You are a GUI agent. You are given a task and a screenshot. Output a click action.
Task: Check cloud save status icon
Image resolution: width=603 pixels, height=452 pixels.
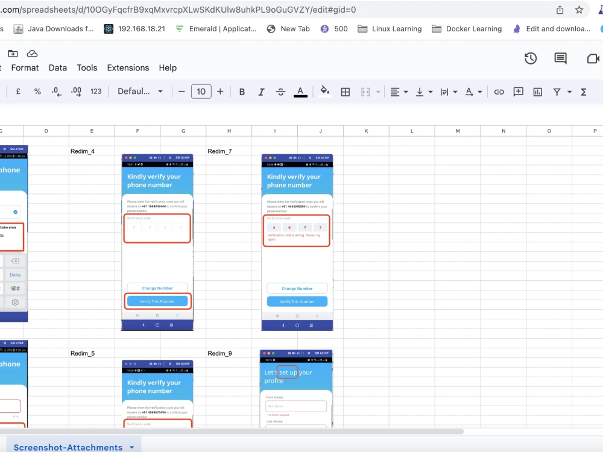(x=32, y=54)
